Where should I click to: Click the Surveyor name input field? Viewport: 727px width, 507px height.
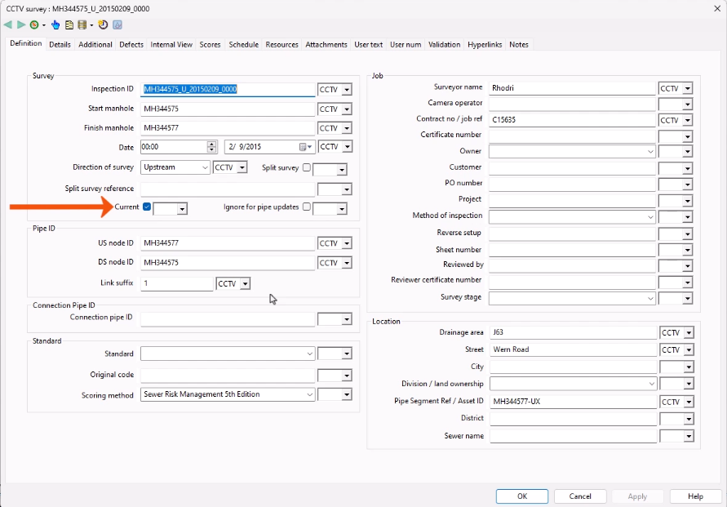coord(573,87)
